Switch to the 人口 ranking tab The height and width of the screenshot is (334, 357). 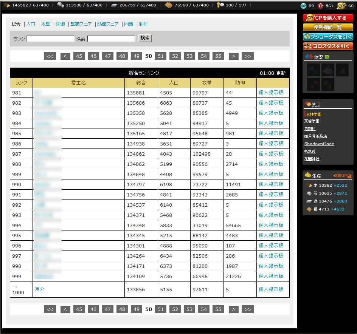pos(31,24)
